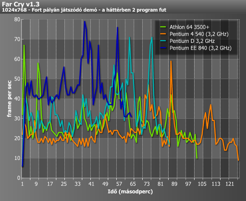Select the "Pentium 4 540 (3,2 GHz)" legend label
246x201 pixels.
point(199,34)
